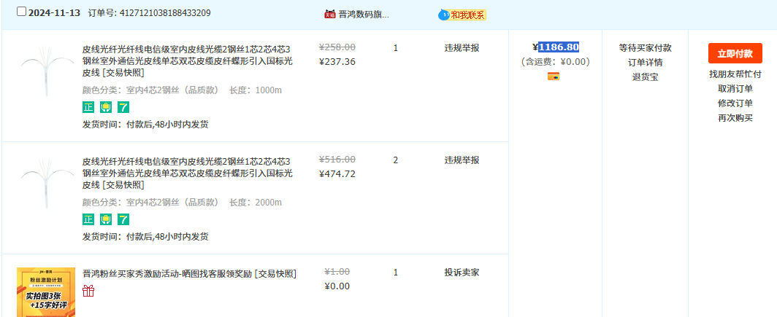Click 修改订单 link
This screenshot has height=317, width=777.
click(x=735, y=103)
